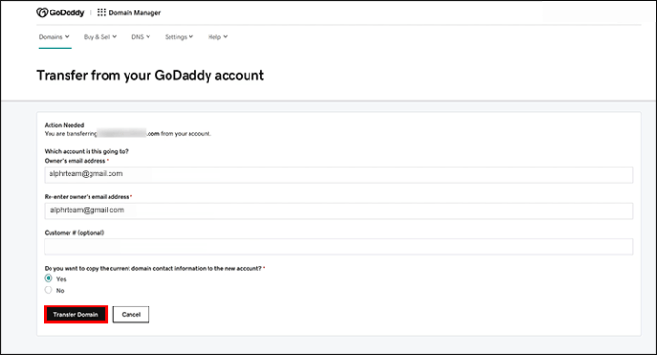Select Yes to copy contact information
The width and height of the screenshot is (657, 355).
tap(49, 279)
